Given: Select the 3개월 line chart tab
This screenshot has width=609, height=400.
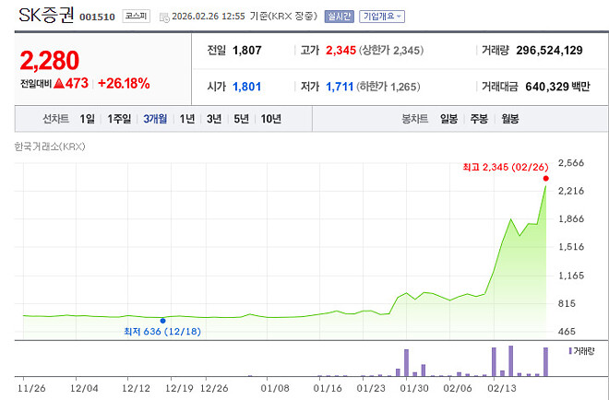Looking at the screenshot, I should (155, 119).
